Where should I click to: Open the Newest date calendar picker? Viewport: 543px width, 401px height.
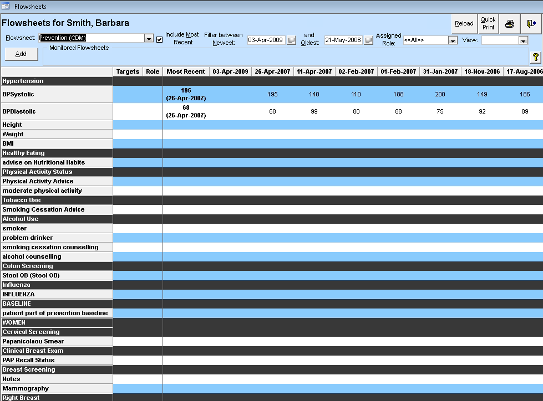point(292,40)
